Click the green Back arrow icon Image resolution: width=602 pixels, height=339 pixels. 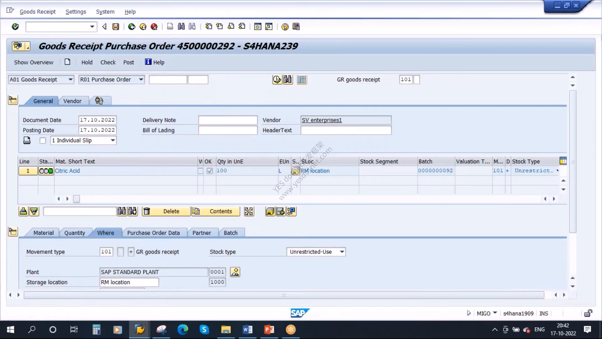(132, 27)
